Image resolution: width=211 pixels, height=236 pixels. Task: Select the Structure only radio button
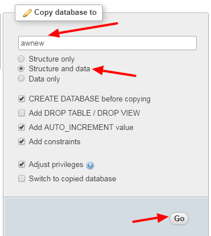(x=21, y=59)
